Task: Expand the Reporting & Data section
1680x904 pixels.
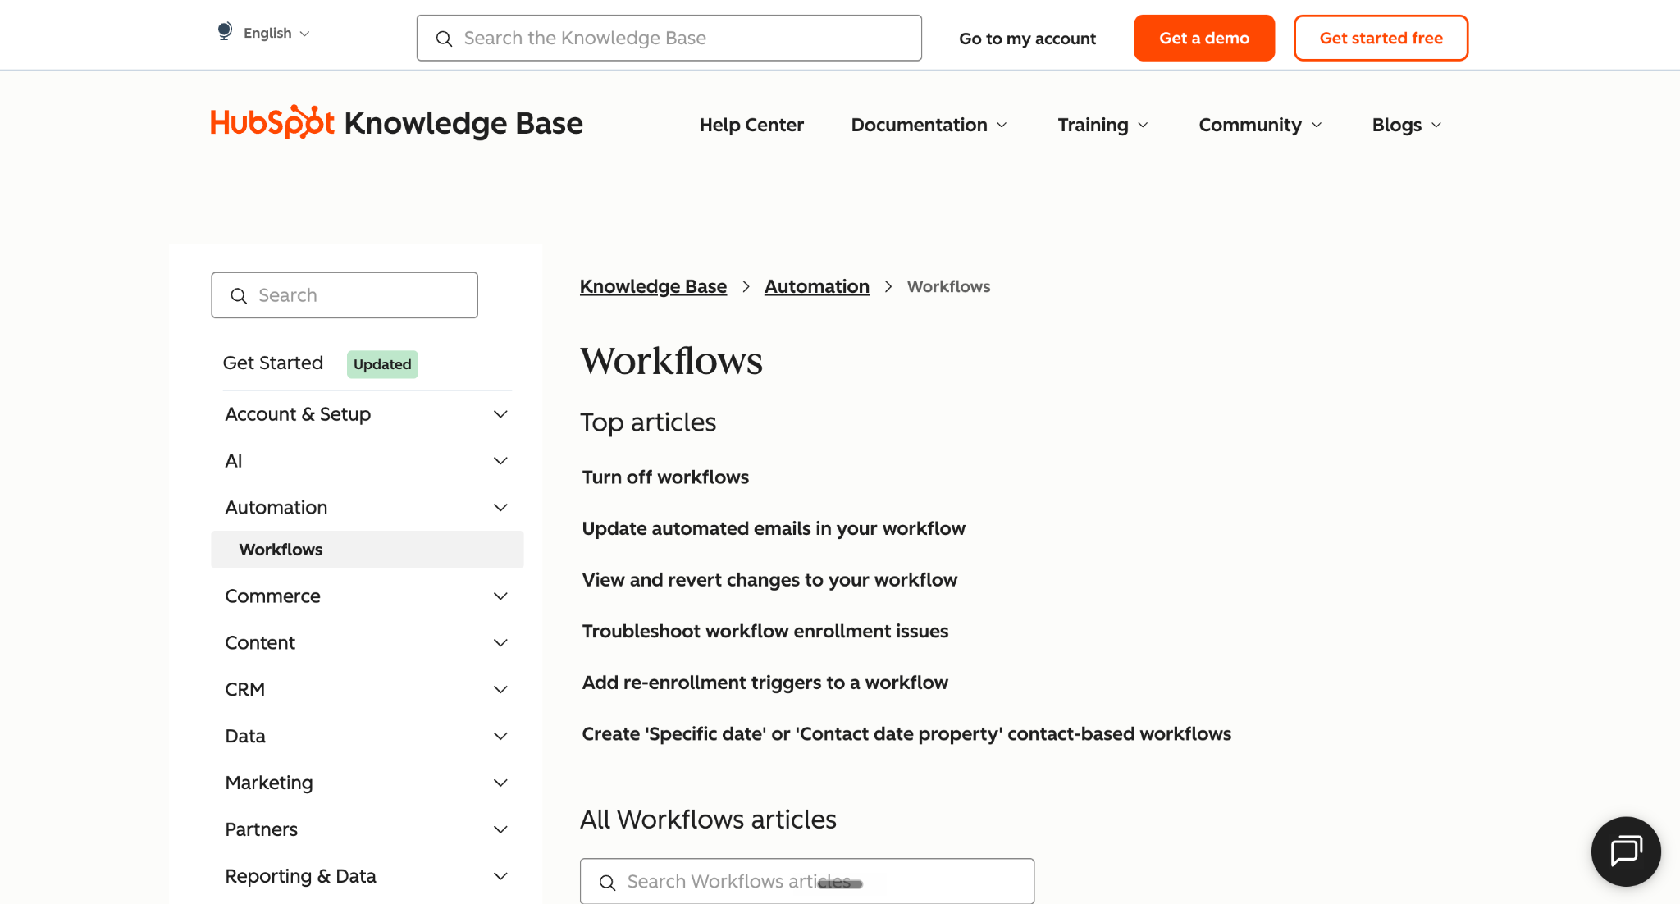Action: pyautogui.click(x=367, y=877)
